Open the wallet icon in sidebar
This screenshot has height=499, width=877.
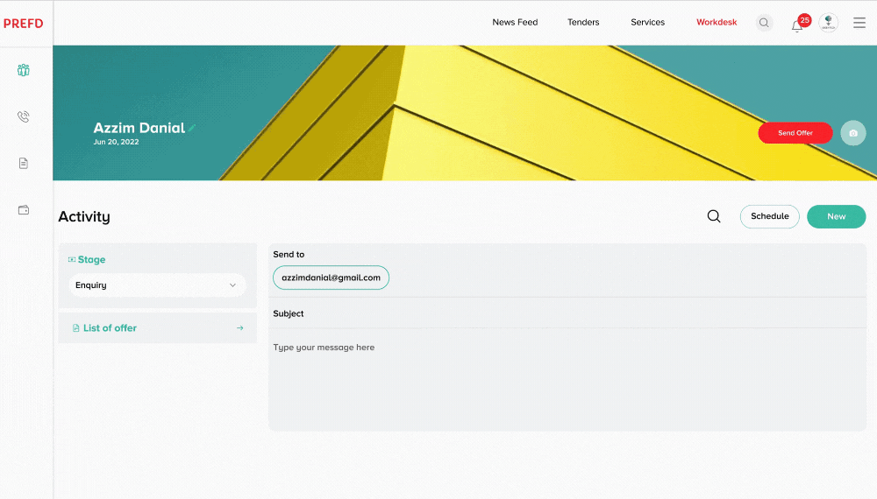tap(24, 210)
